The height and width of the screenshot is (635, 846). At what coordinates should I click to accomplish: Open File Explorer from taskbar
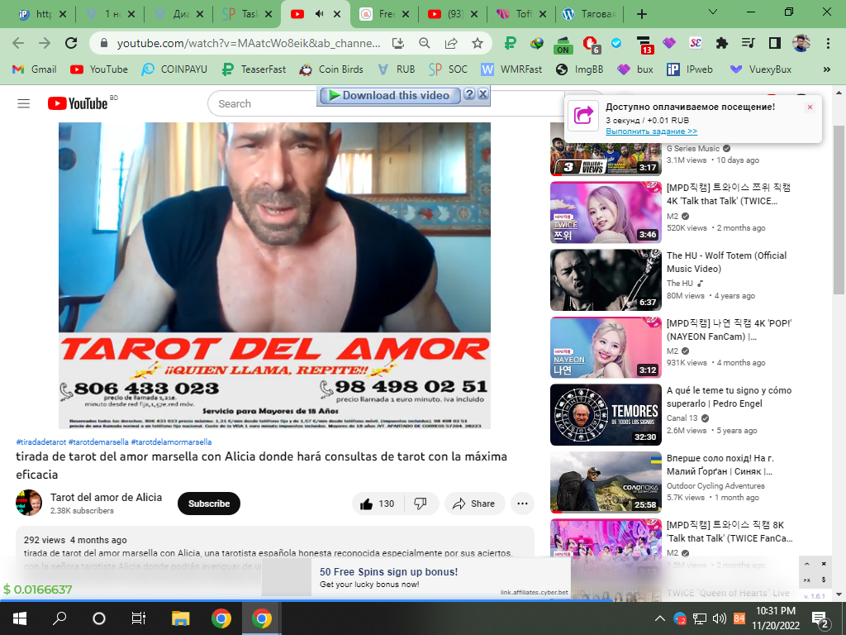tap(181, 618)
